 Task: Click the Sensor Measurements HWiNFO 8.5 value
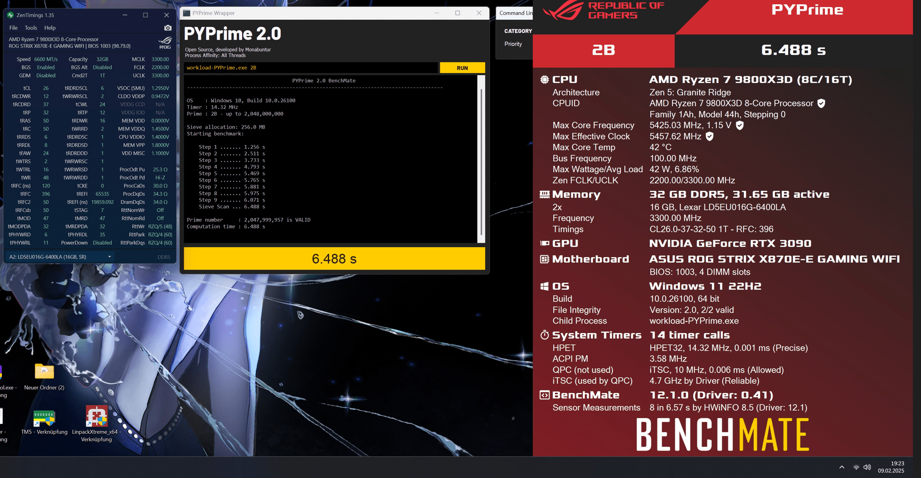click(x=728, y=408)
